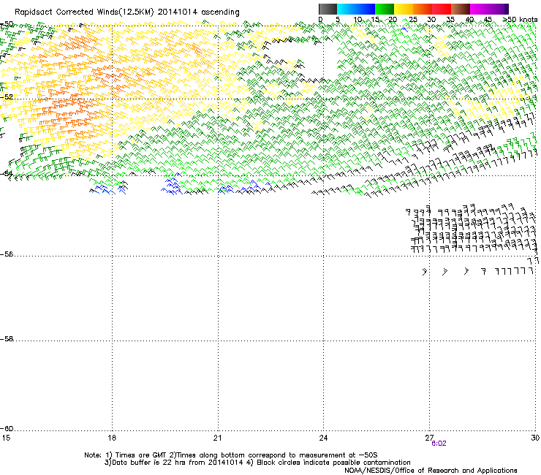
Task: Click the '30' longitude label
Action: [x=535, y=438]
